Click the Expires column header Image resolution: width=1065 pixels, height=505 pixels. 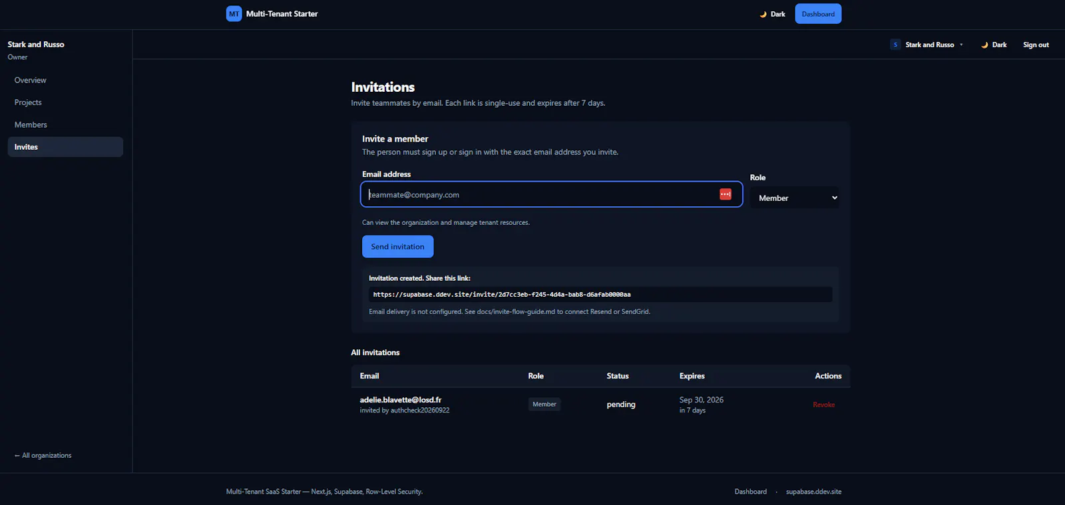(x=692, y=376)
